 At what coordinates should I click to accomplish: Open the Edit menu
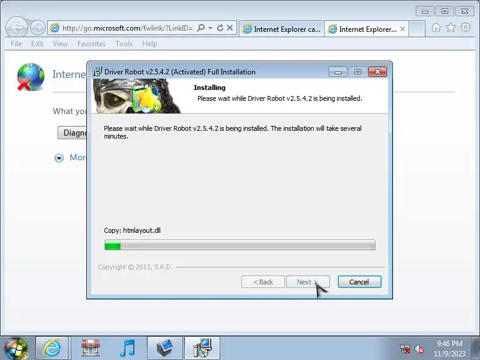click(37, 44)
